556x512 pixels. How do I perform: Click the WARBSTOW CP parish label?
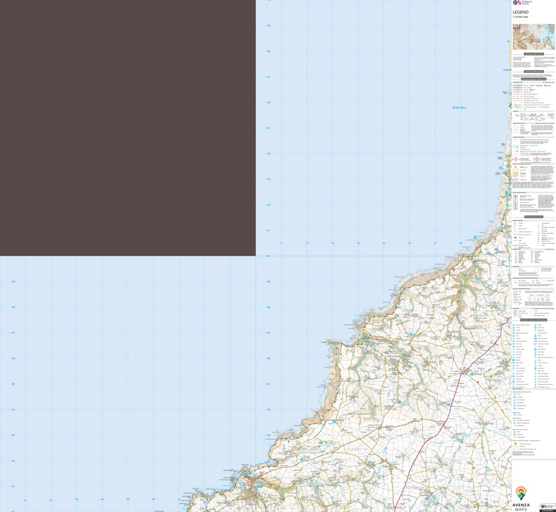(x=490, y=474)
